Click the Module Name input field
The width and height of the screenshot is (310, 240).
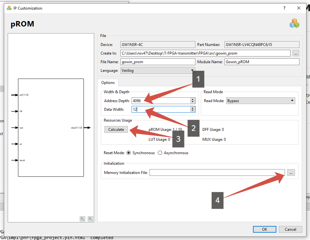point(262,62)
